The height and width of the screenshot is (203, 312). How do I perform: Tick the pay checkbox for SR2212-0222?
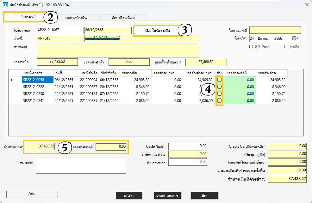pos(219,87)
